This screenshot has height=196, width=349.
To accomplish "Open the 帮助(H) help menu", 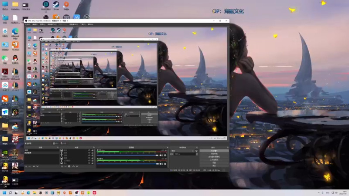I will (90, 24).
